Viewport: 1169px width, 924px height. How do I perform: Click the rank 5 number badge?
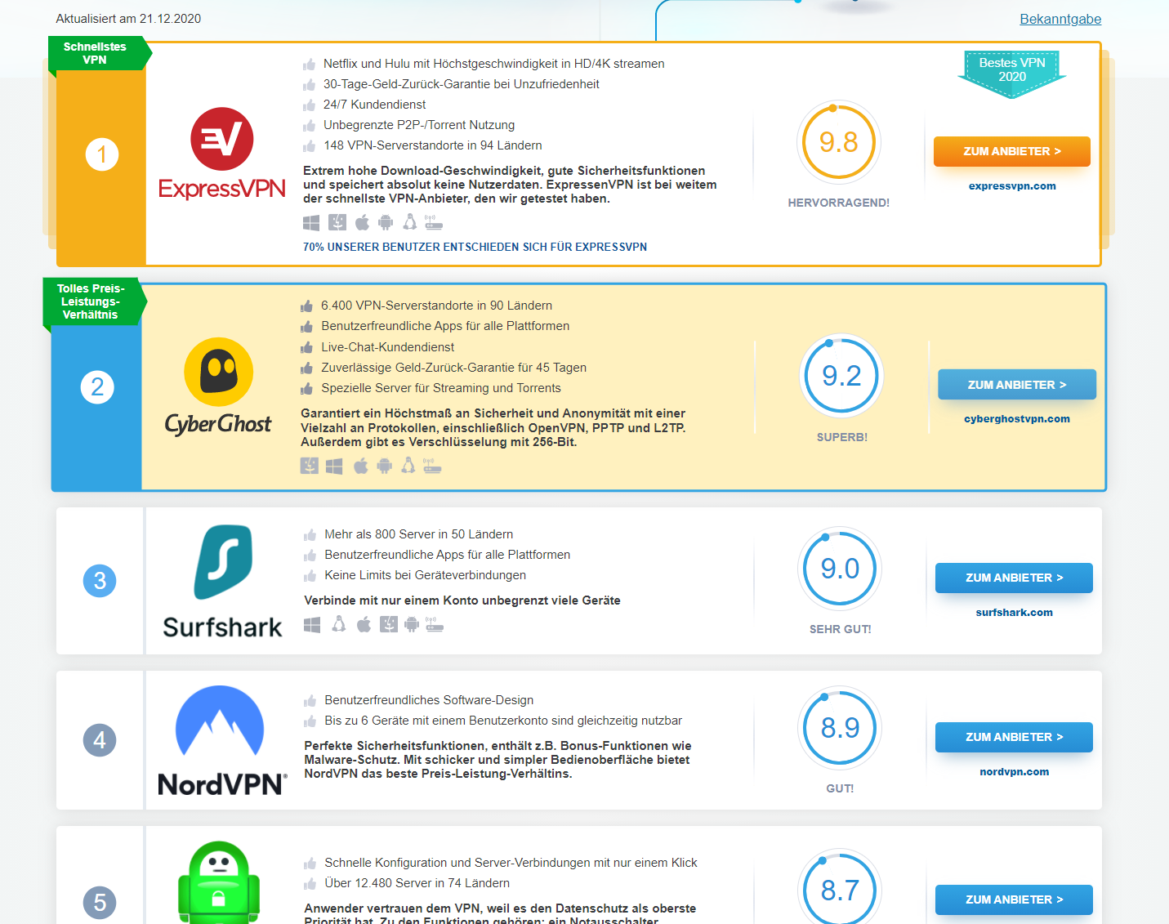point(100,903)
